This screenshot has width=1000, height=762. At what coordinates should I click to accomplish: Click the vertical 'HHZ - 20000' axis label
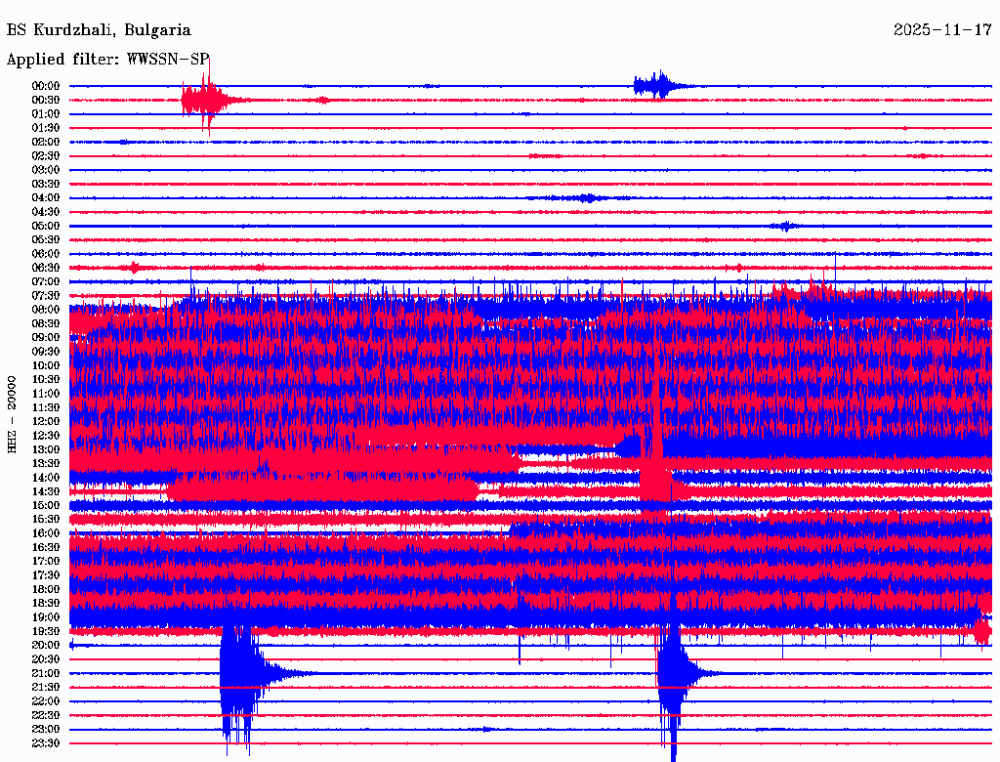(12, 415)
